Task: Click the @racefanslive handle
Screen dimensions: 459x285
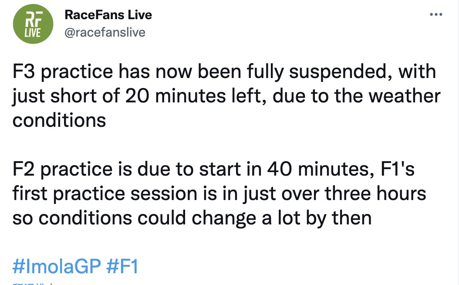Action: 105,33
